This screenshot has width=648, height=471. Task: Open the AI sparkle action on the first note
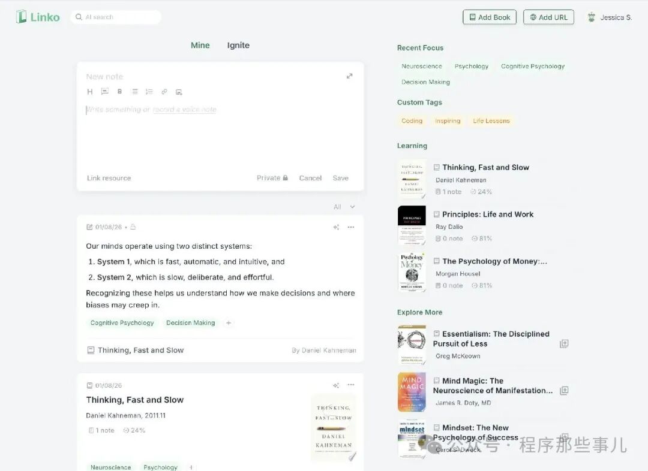(336, 227)
